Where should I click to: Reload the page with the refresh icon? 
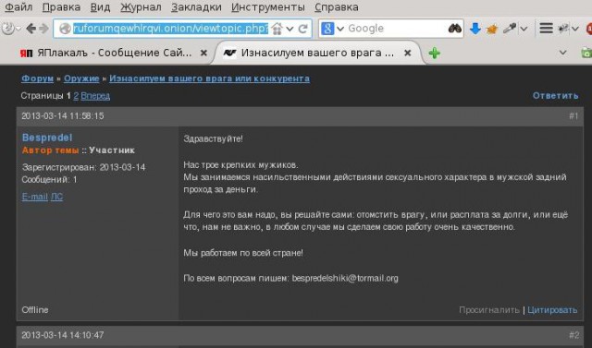(x=302, y=29)
